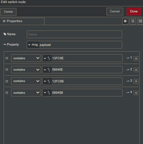Open contains dropdown for rule 2

pos(26,70)
